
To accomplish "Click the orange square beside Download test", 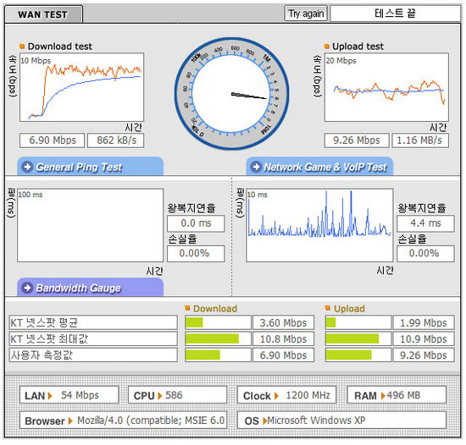I will (22, 47).
